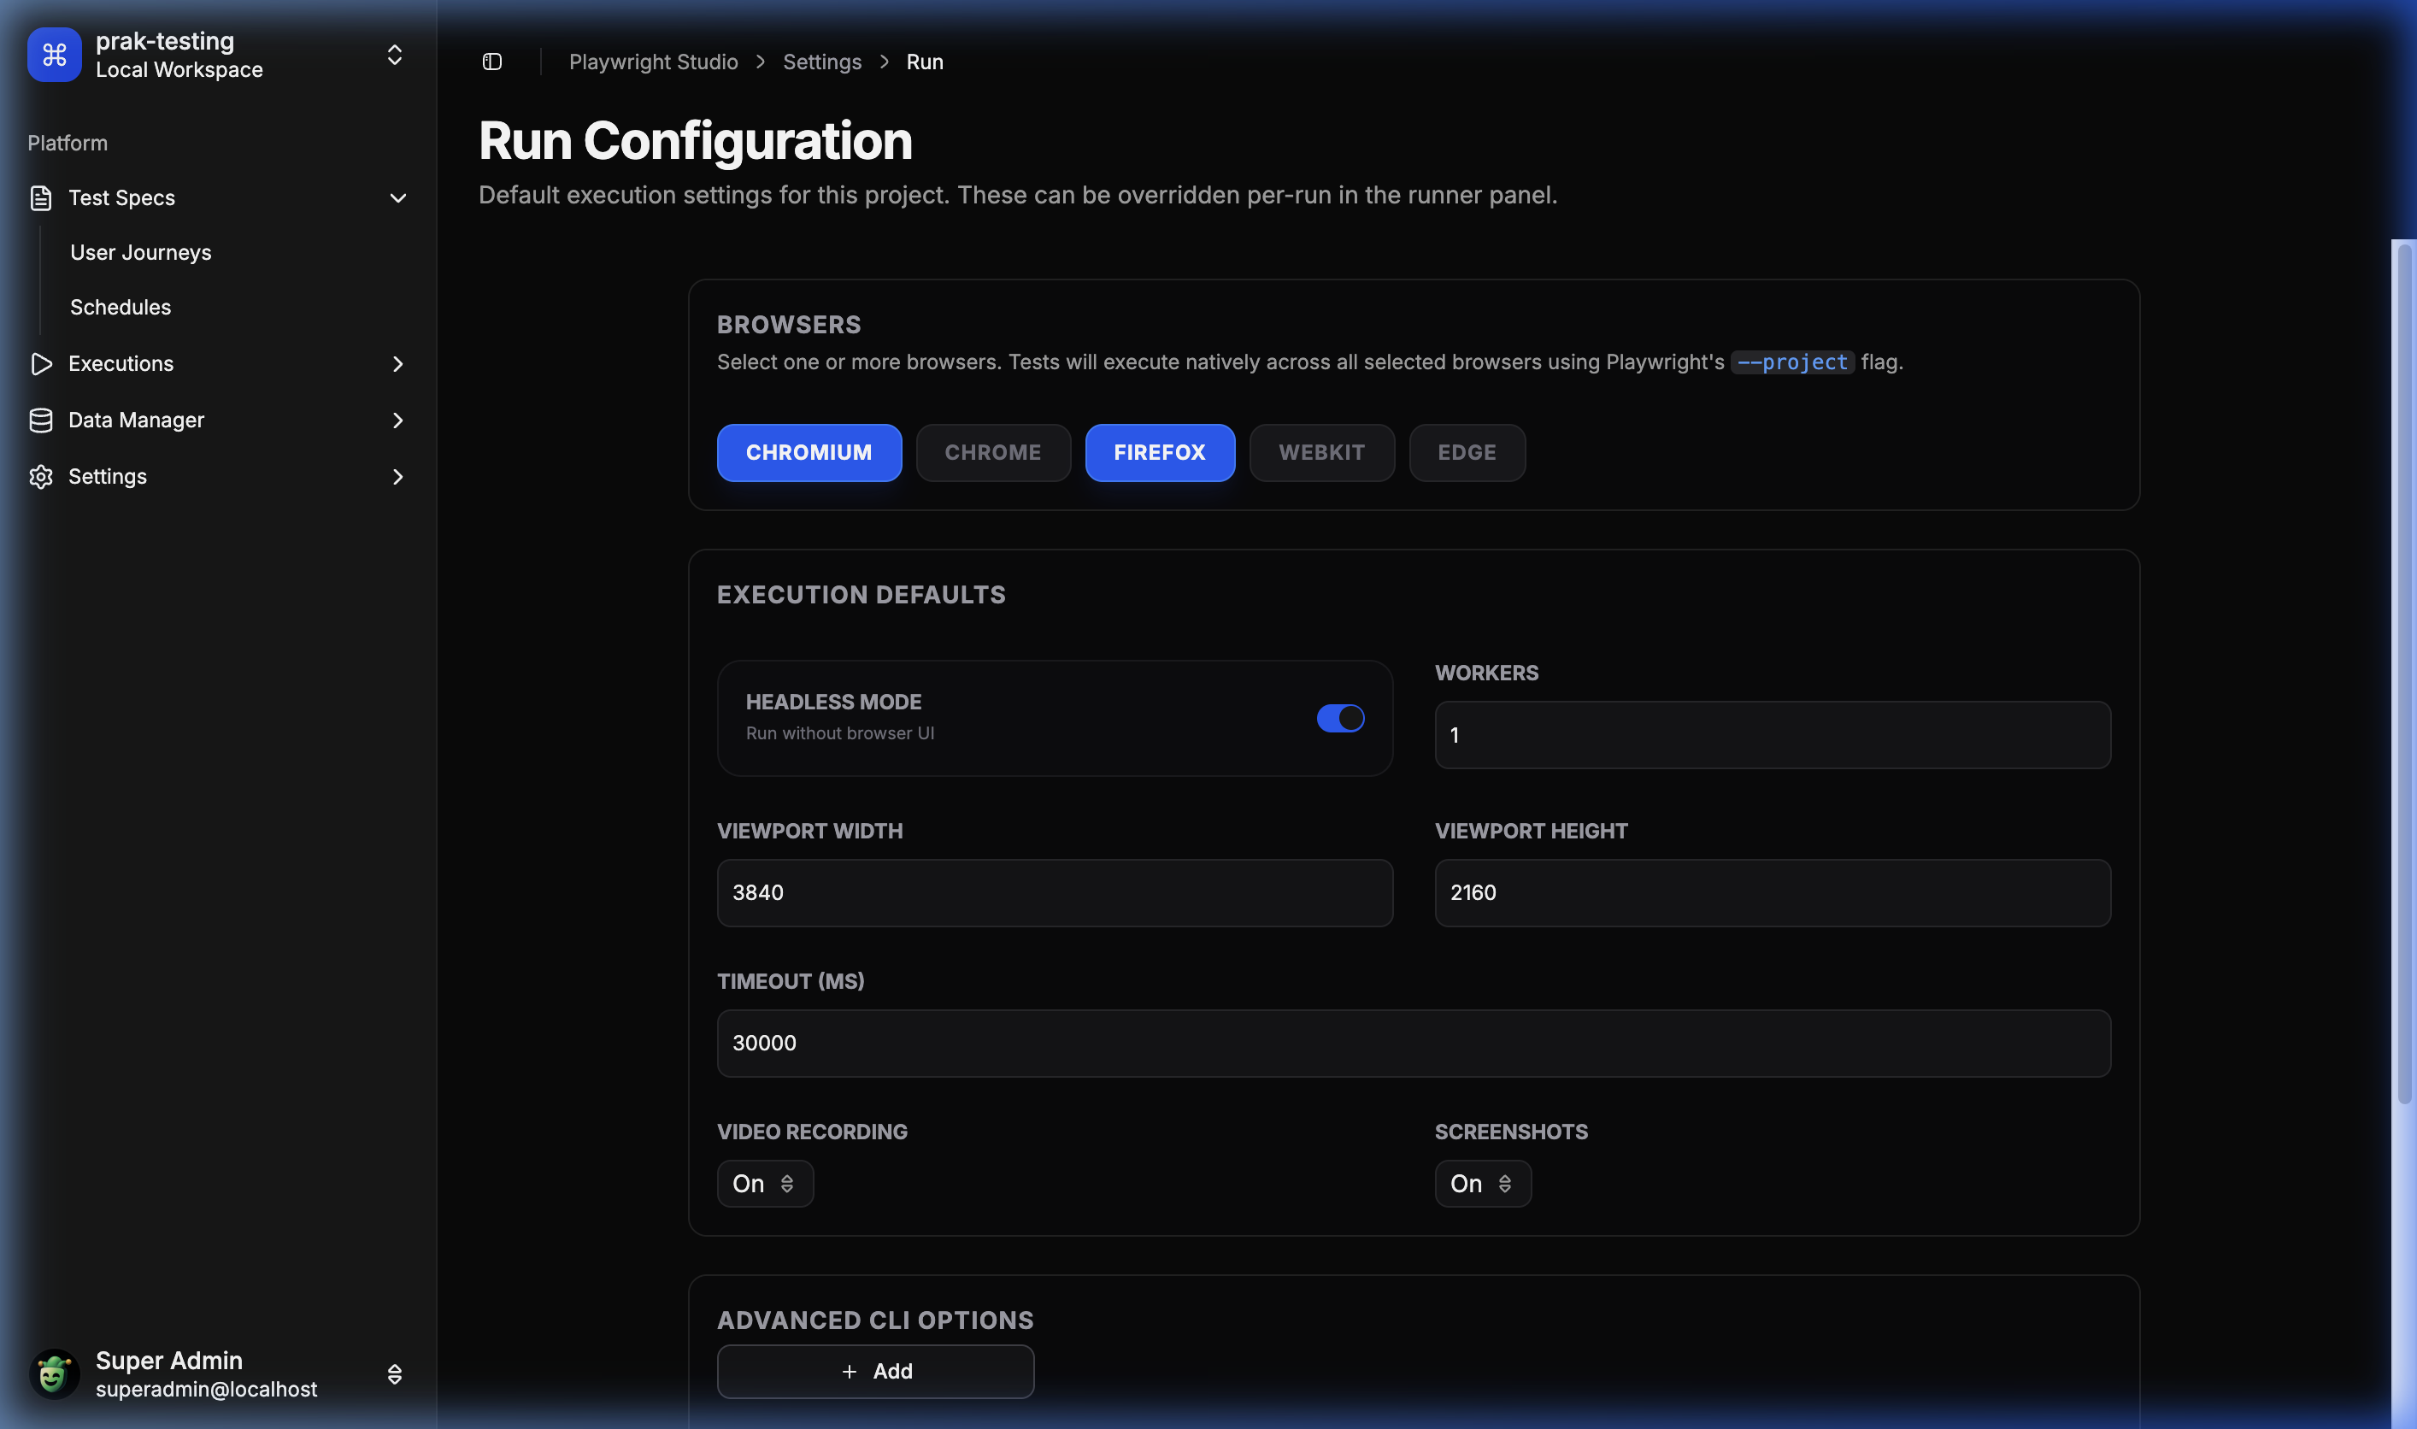Select Executions menu item

(x=219, y=364)
